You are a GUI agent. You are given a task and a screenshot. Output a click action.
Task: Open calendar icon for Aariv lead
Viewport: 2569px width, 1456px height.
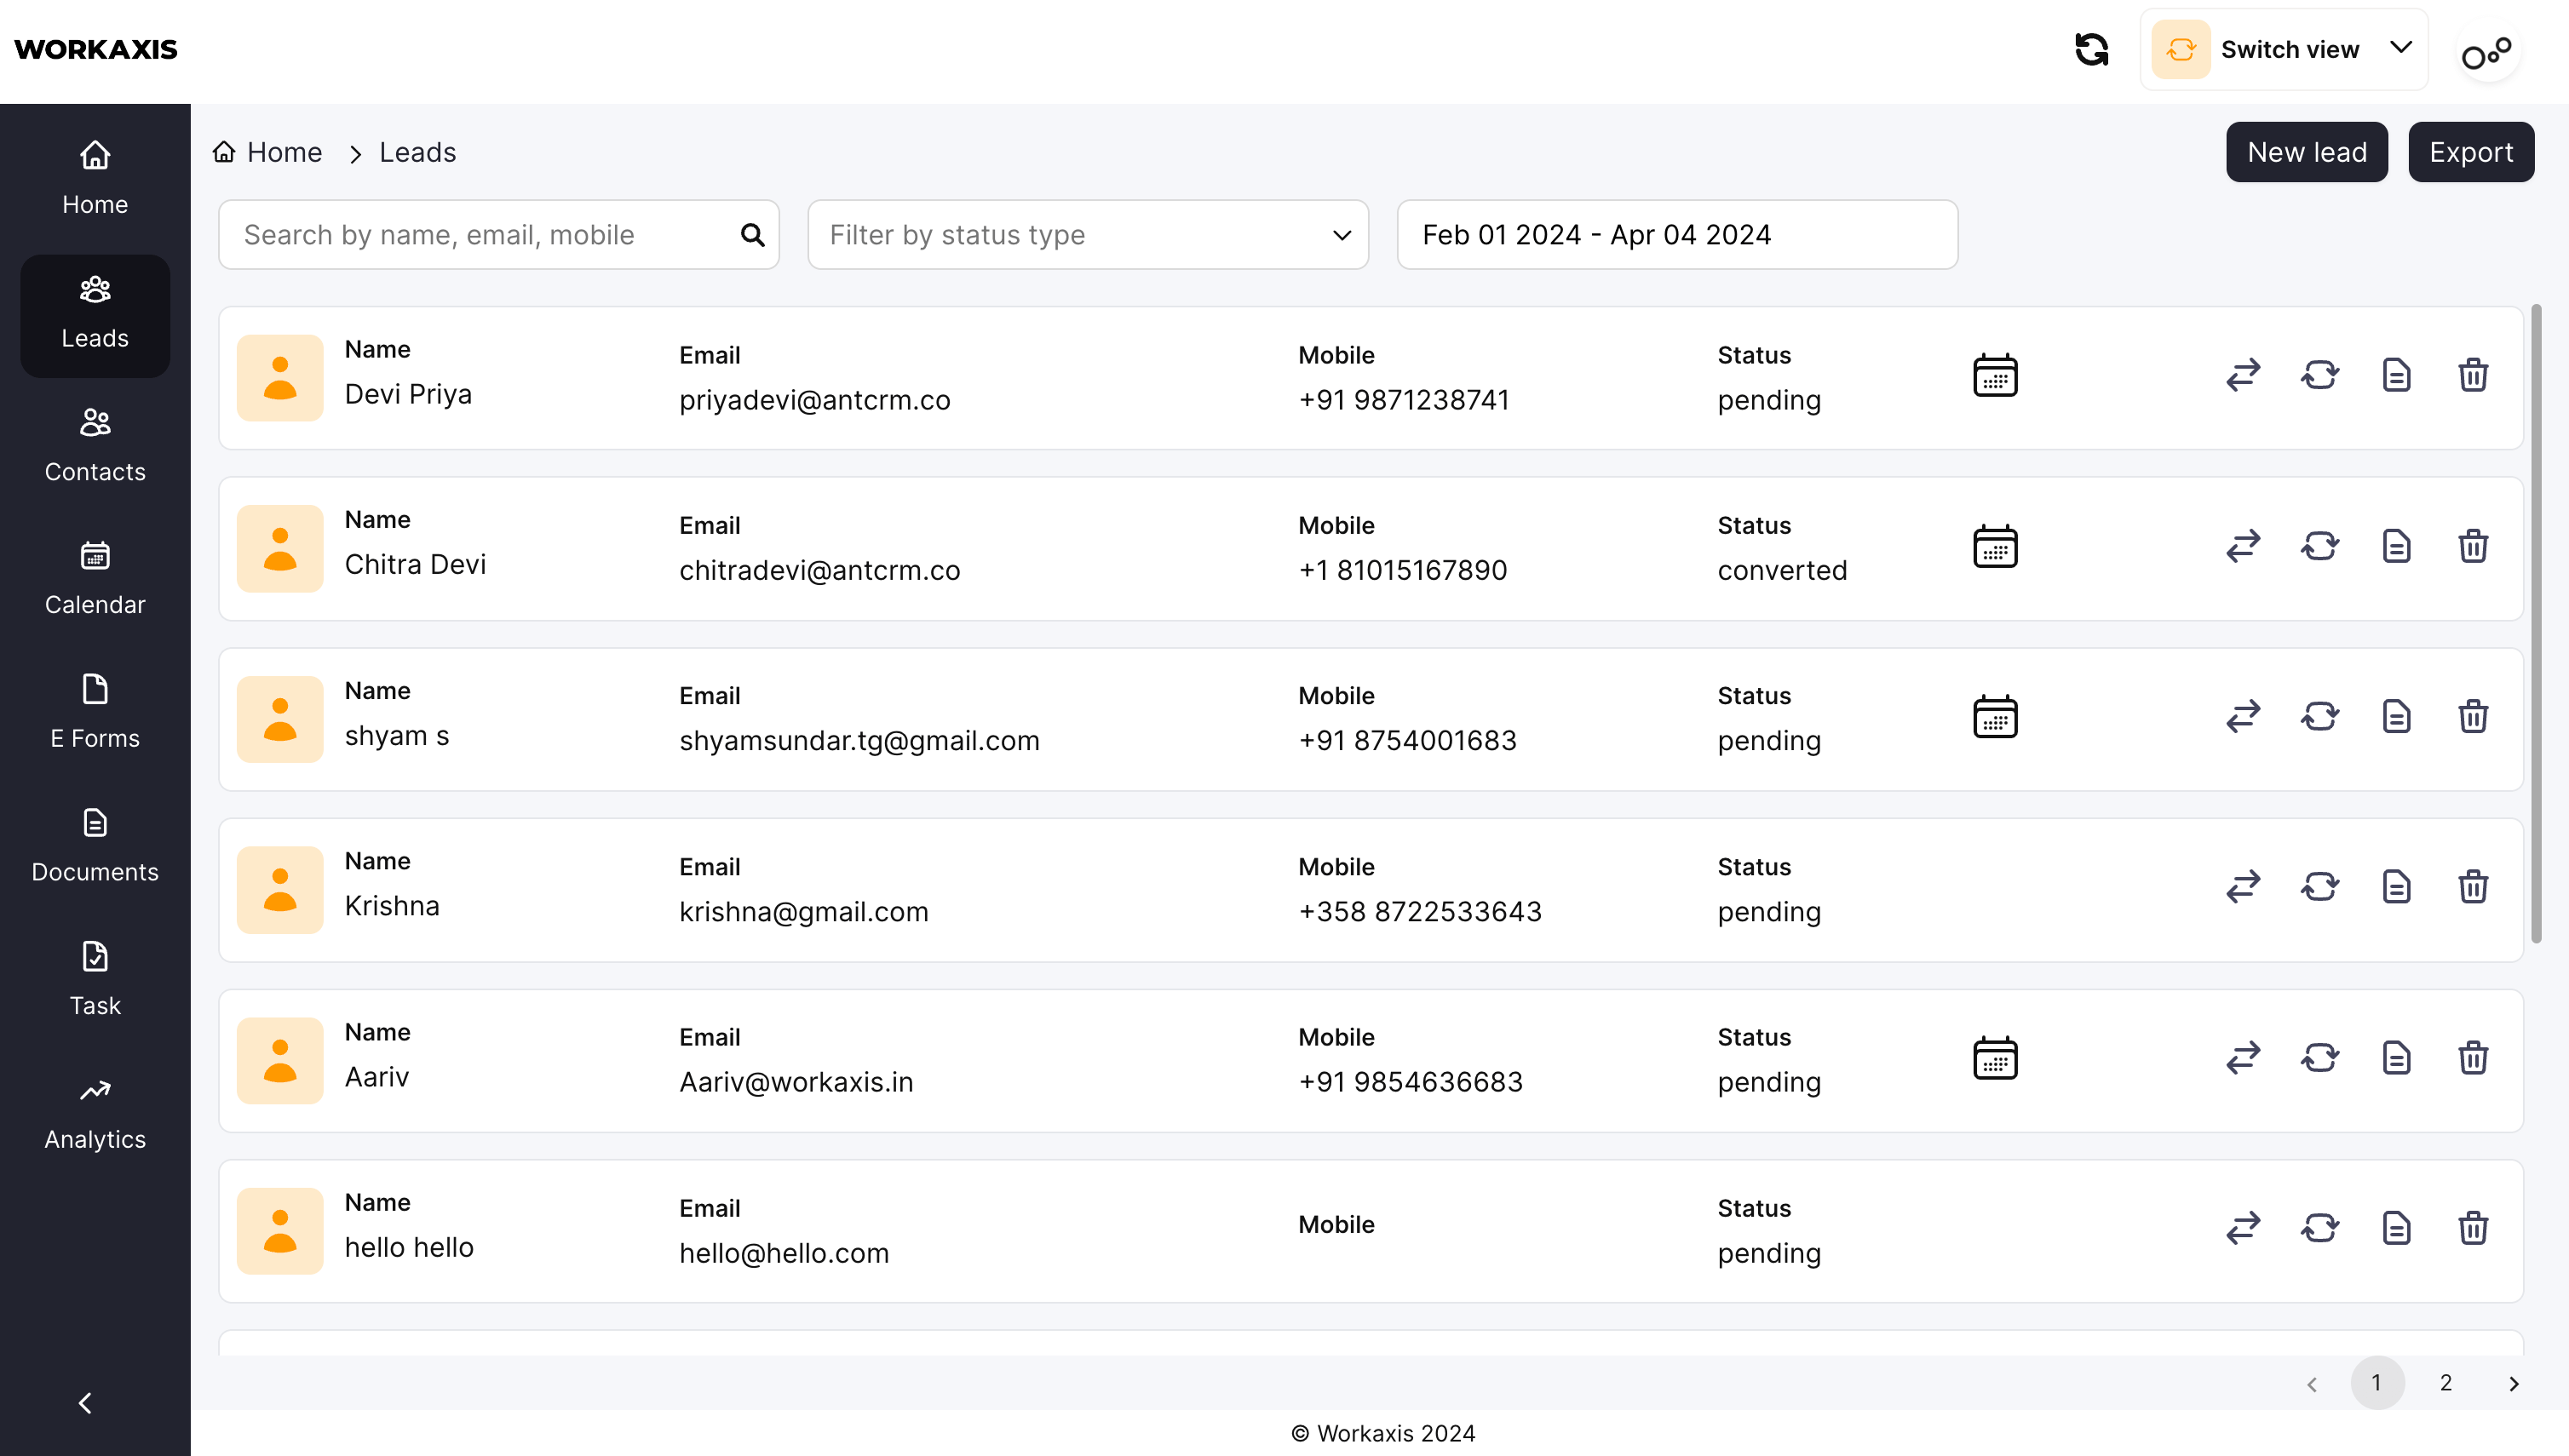tap(1995, 1058)
